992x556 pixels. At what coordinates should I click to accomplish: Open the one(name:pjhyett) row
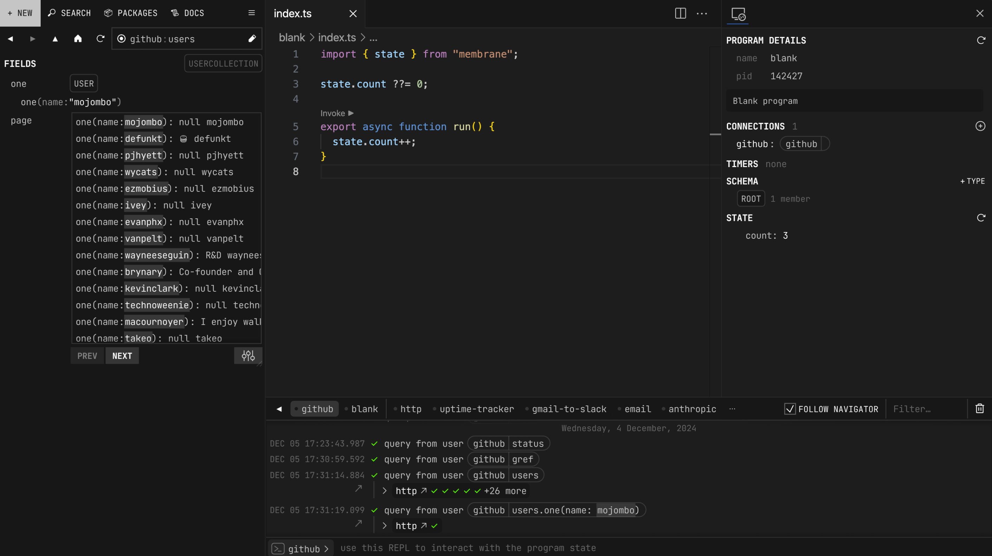click(x=167, y=155)
